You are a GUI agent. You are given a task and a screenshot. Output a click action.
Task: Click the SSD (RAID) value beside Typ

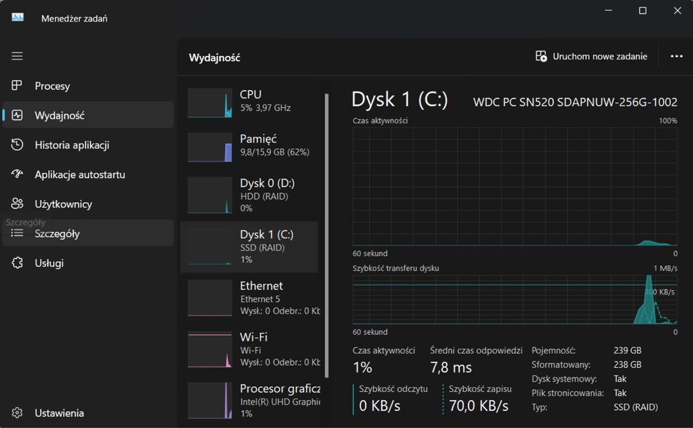click(x=635, y=407)
